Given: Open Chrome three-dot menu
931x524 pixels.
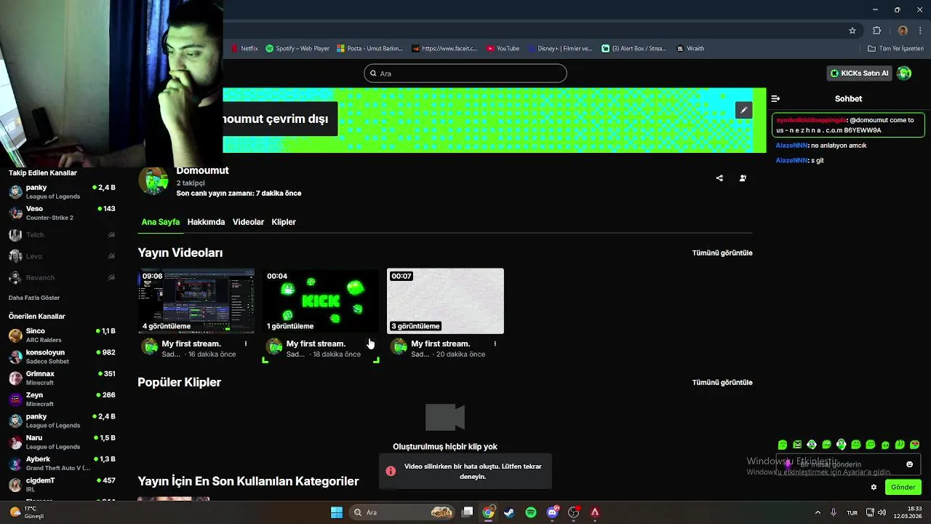Looking at the screenshot, I should 920,31.
